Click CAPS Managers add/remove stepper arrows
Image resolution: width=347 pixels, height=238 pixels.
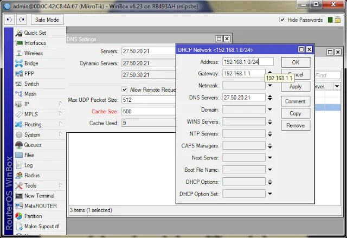270,146
